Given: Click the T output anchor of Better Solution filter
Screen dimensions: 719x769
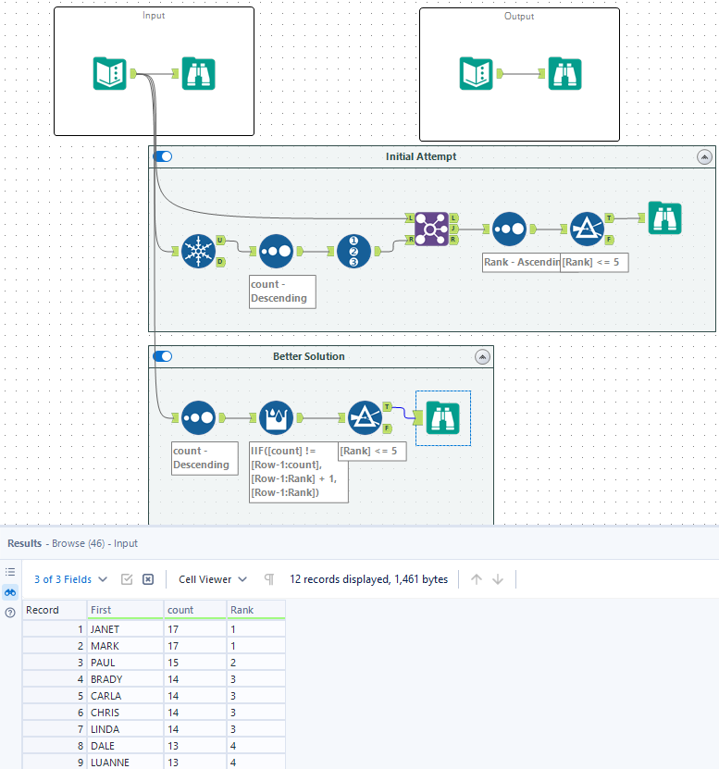Looking at the screenshot, I should (388, 406).
